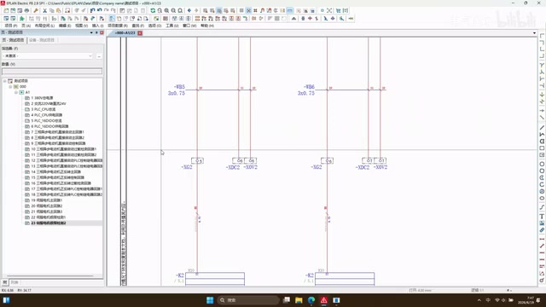Image resolution: width=546 pixels, height=307 pixels.
Task: Switch to the 设备 - 测试项目 tab
Action: (42, 40)
